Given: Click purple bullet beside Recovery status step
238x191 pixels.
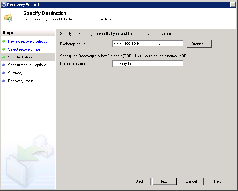Looking at the screenshot, I should (4, 81).
